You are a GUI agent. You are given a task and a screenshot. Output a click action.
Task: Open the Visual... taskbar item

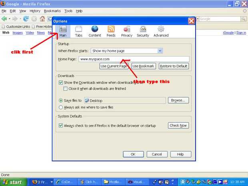137,182
